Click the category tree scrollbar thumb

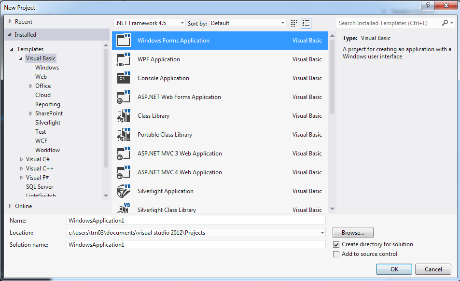click(106, 108)
